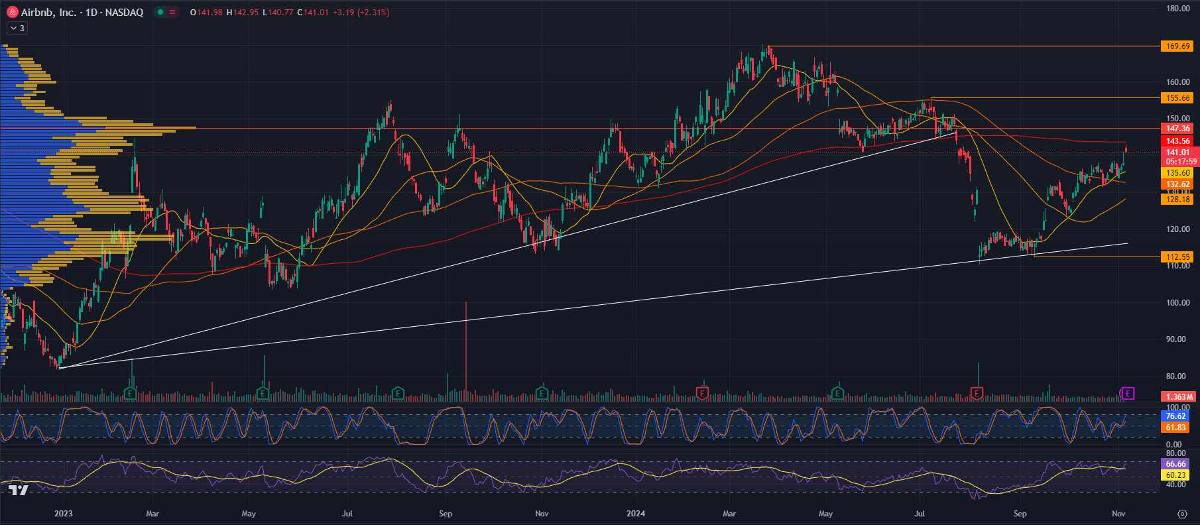Open the green earnings marker from May 2024
This screenshot has height=525, width=1200.
point(837,394)
